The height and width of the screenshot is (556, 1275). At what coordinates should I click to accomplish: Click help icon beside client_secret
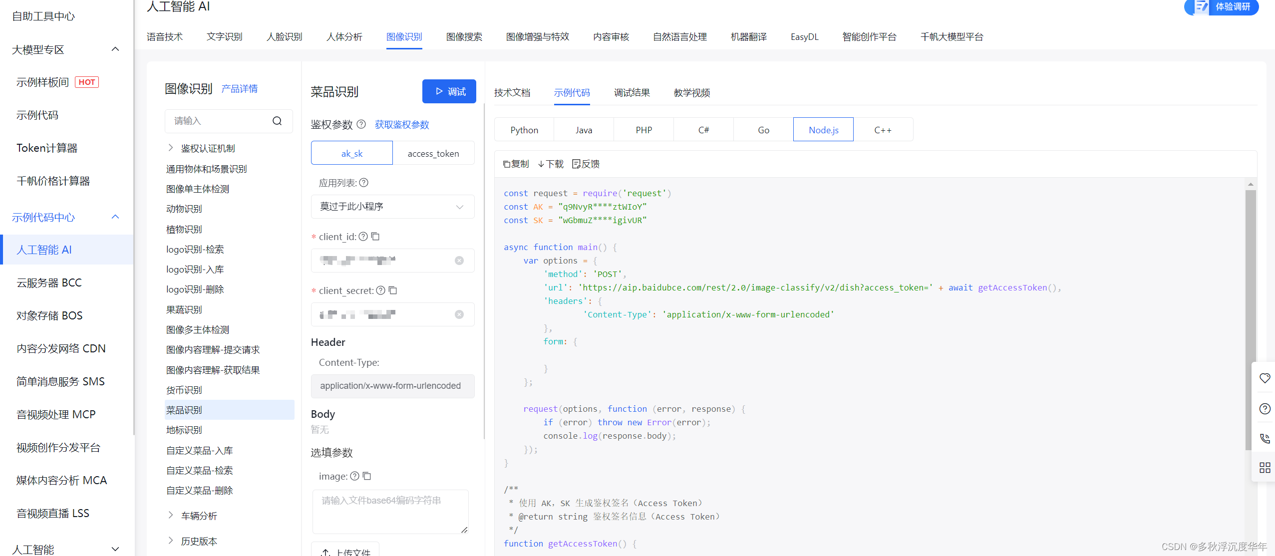pyautogui.click(x=381, y=290)
